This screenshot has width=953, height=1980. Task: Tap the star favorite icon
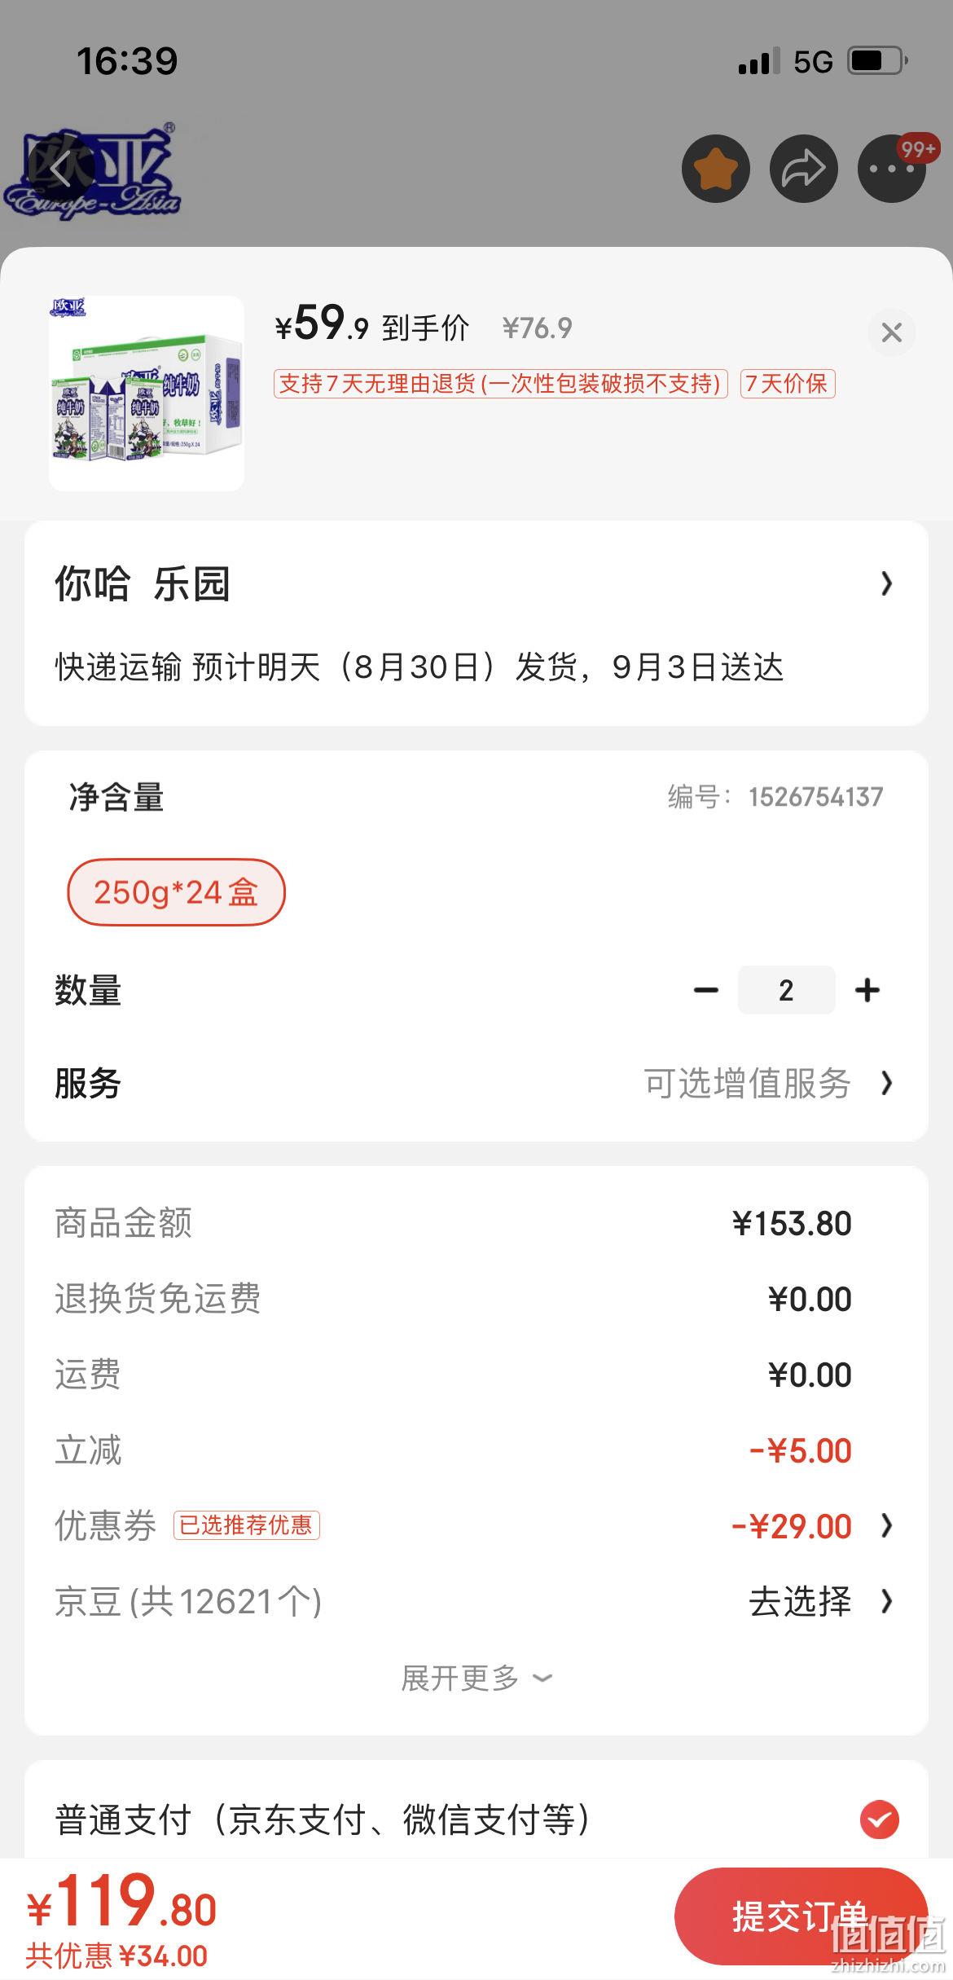pyautogui.click(x=715, y=169)
